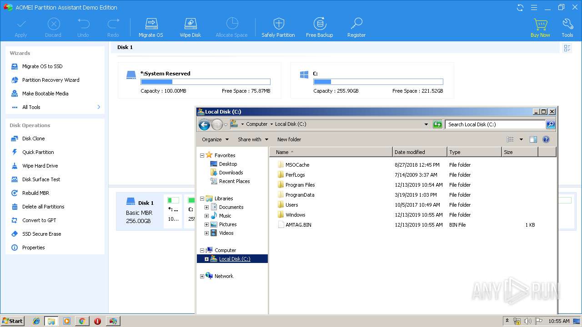Launch the Safely Partition tool
Screen dimensions: 582x327
tap(278, 27)
